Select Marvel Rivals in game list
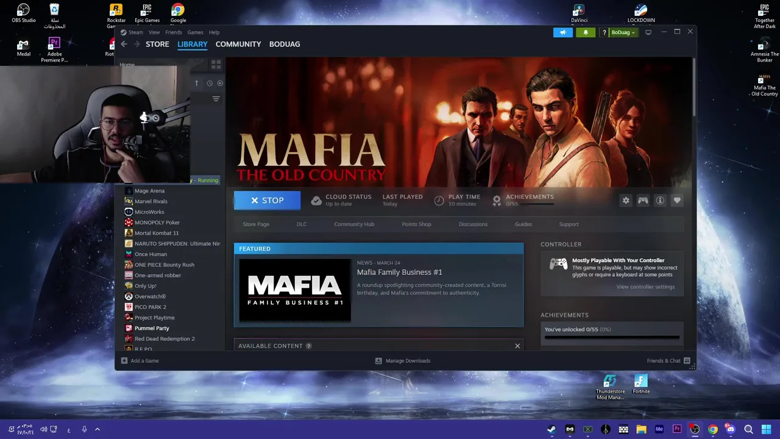The height and width of the screenshot is (439, 780). [151, 201]
